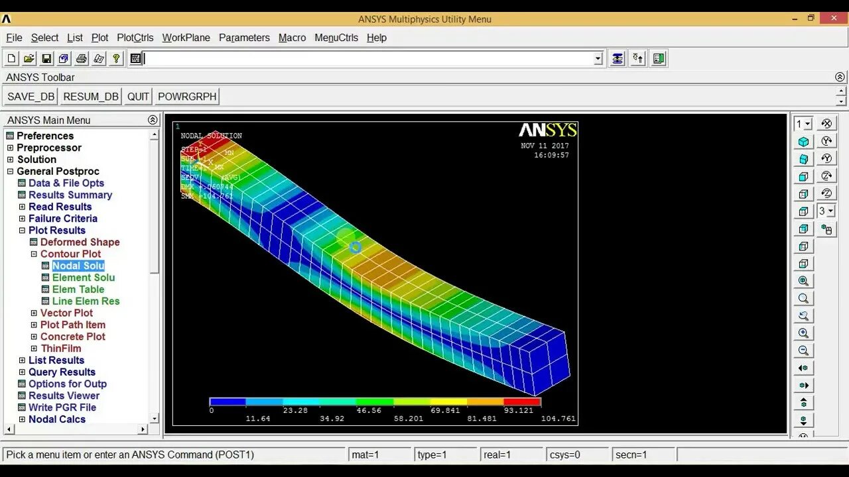Open the Pan-Zoom-Rotate toolbar icon
This screenshot has width=849, height=477.
(x=64, y=58)
